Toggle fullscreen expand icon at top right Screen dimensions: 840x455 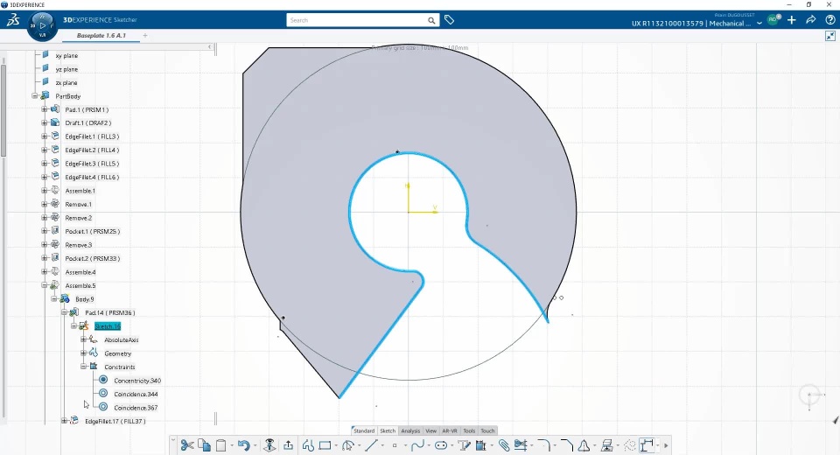coord(830,36)
